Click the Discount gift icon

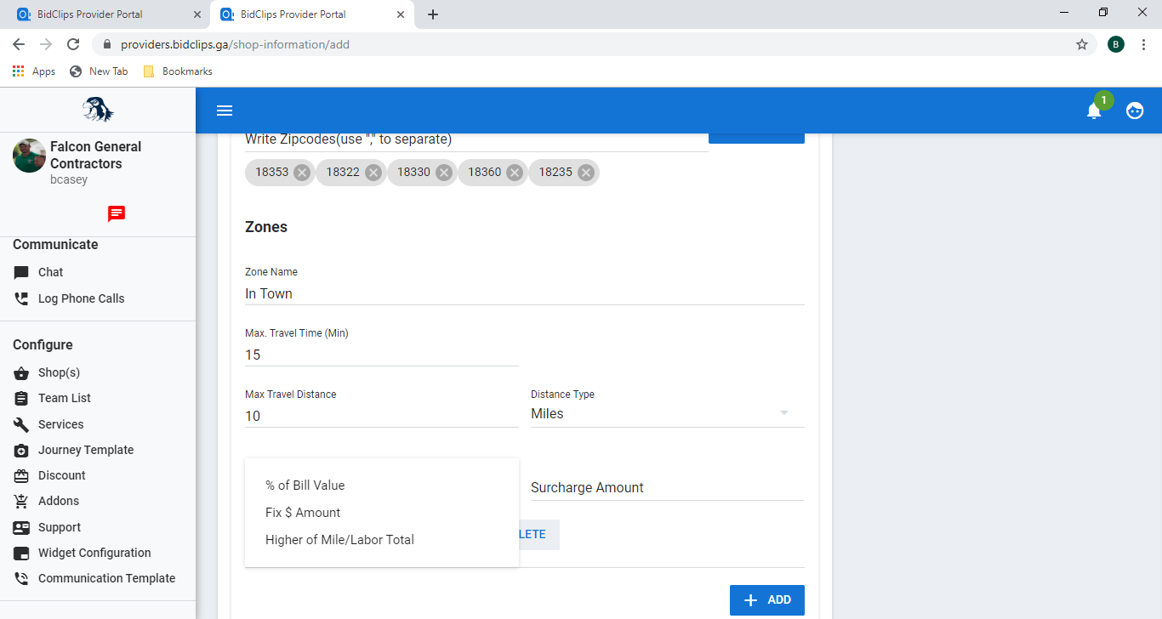[21, 475]
